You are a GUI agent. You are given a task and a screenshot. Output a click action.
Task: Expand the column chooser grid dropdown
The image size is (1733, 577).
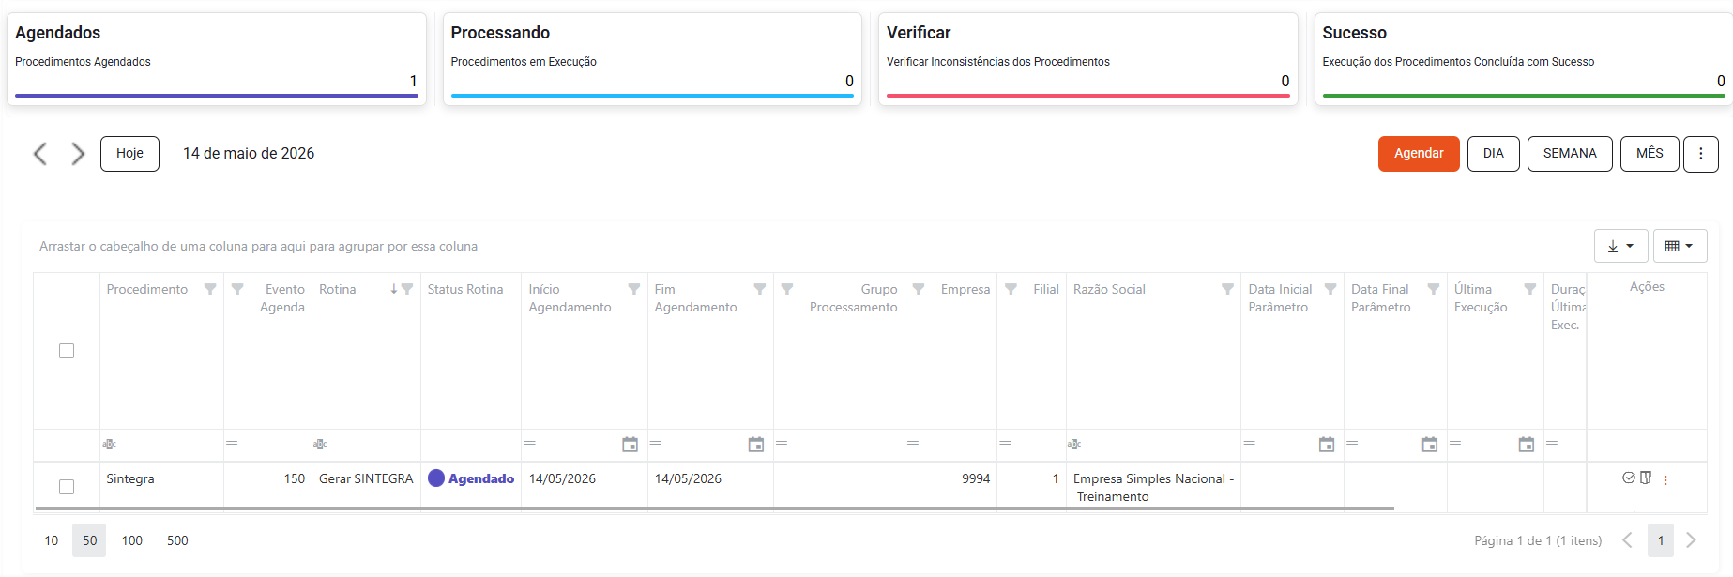(x=1680, y=246)
